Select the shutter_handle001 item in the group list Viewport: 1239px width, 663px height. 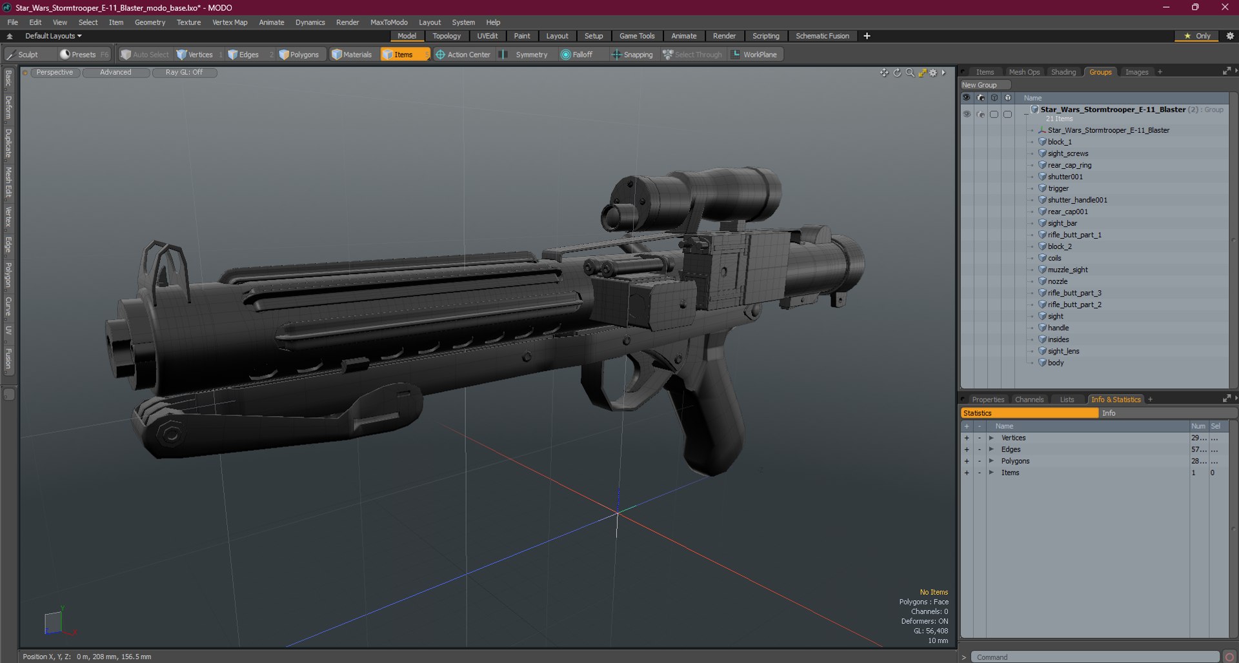click(1077, 200)
